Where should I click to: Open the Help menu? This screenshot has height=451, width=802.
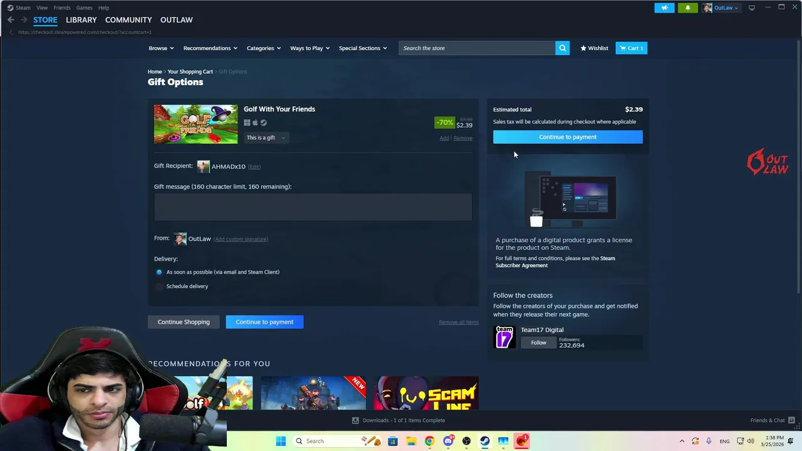[103, 8]
